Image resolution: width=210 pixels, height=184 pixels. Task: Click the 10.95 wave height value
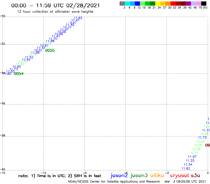(17, 67)
